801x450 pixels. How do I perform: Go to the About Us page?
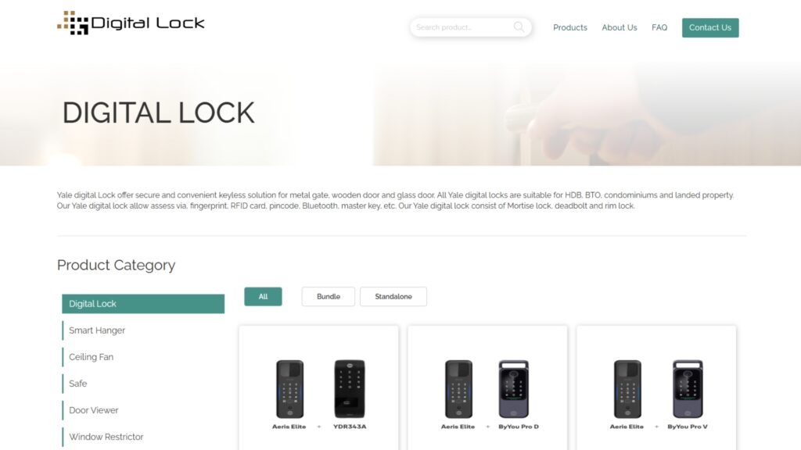[x=620, y=27]
